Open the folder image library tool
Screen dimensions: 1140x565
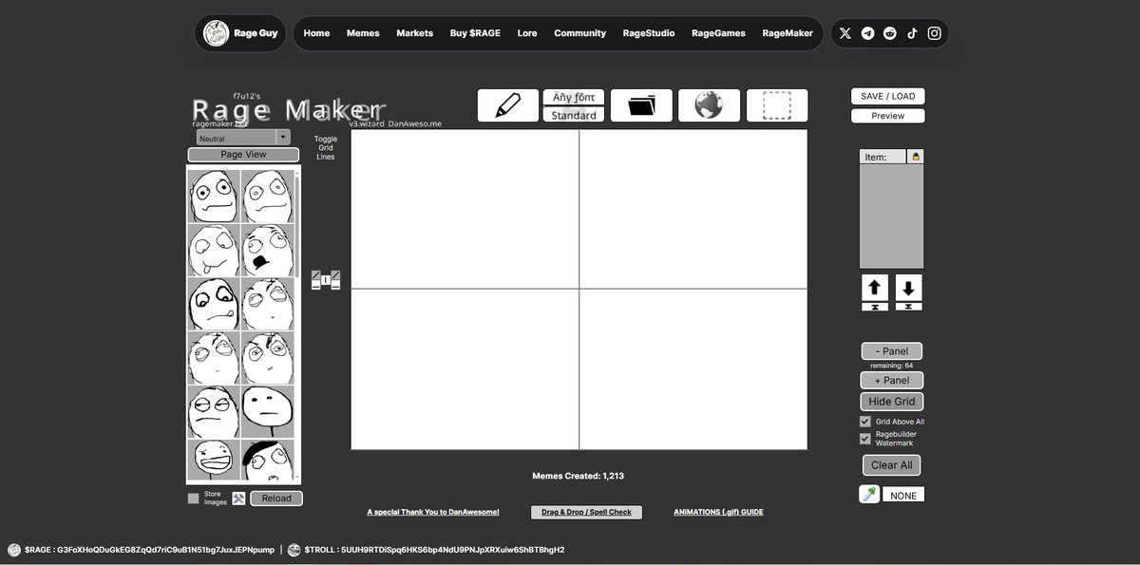click(641, 105)
